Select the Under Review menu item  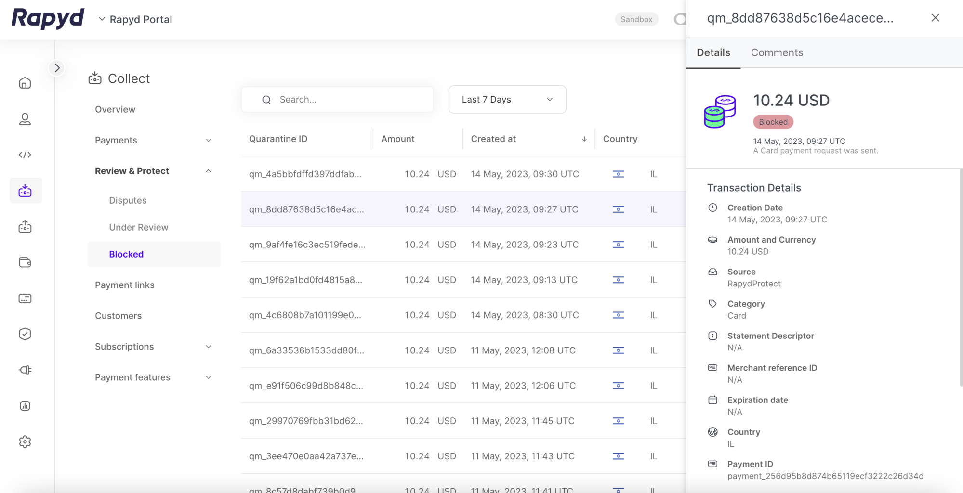[x=139, y=227]
